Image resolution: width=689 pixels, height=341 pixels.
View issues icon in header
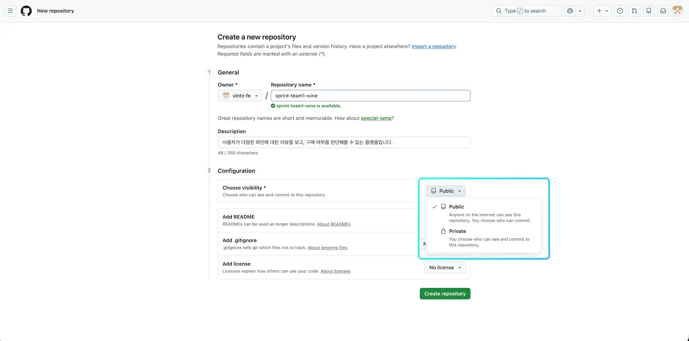coord(620,11)
